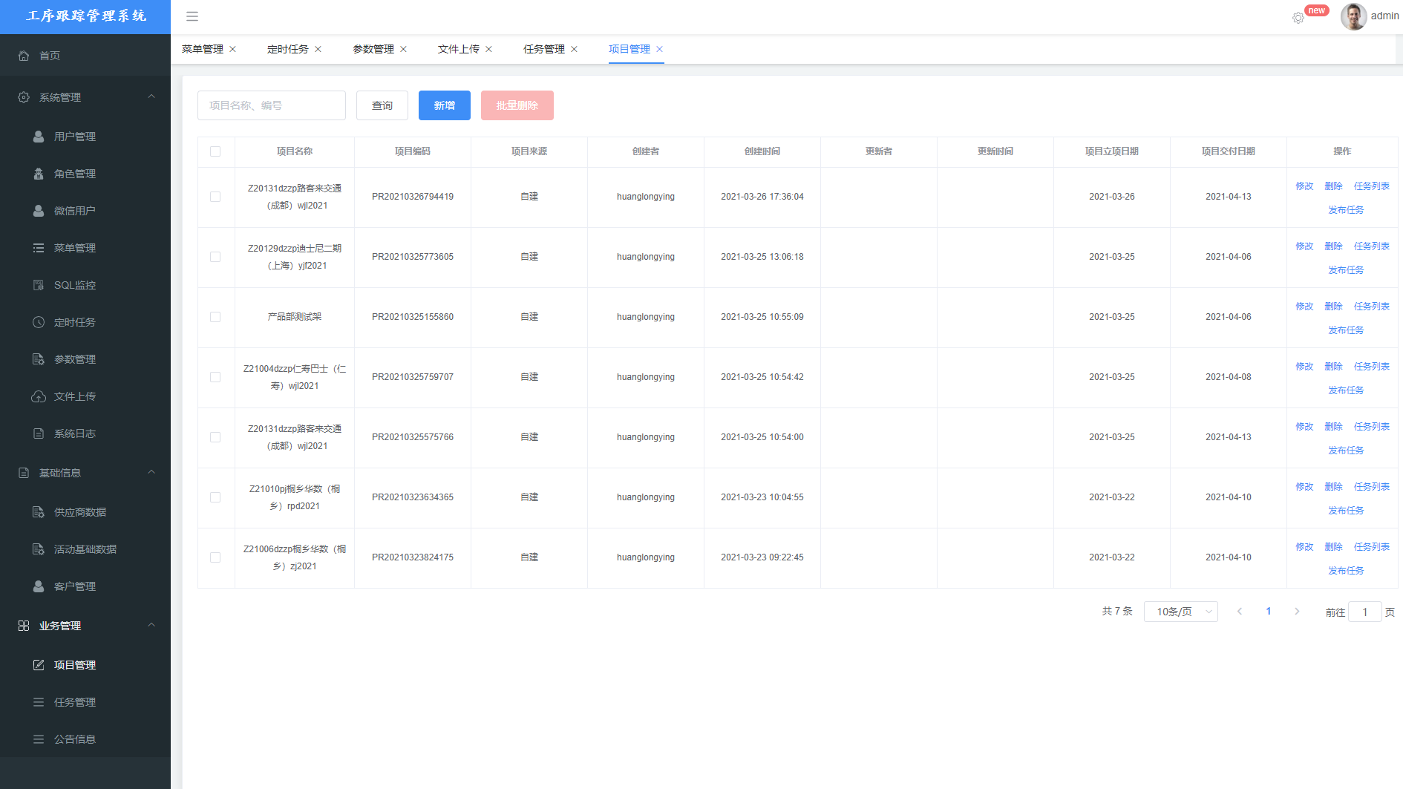Click the 定时任务 clock icon in sidebar
Image resolution: width=1403 pixels, height=789 pixels.
(x=39, y=322)
